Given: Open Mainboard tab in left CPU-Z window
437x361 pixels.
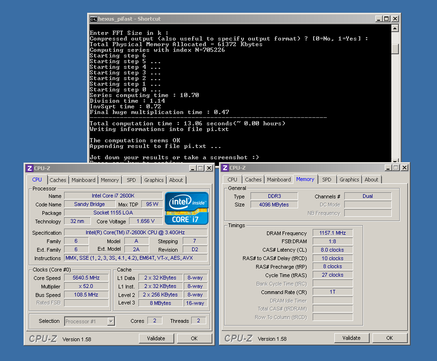Looking at the screenshot, I should pos(83,180).
